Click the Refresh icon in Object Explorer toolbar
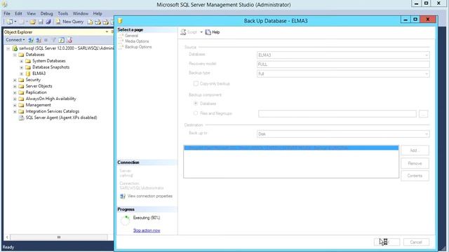449x252 pixels. click(61, 40)
